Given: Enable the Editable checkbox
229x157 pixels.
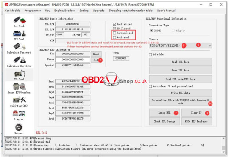Looking at the screenshot, I should click(151, 54).
